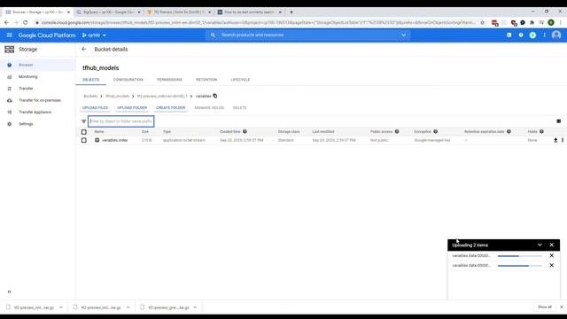
Task: Close the downloads bar
Action: point(562,307)
